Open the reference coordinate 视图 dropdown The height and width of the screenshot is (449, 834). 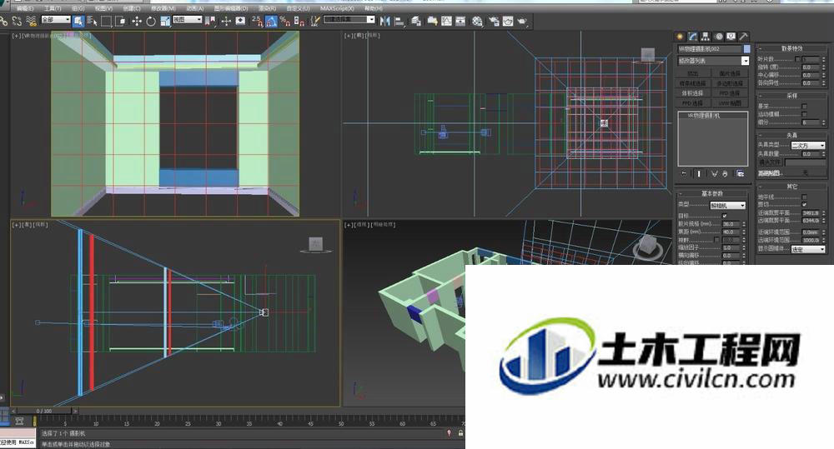(187, 19)
